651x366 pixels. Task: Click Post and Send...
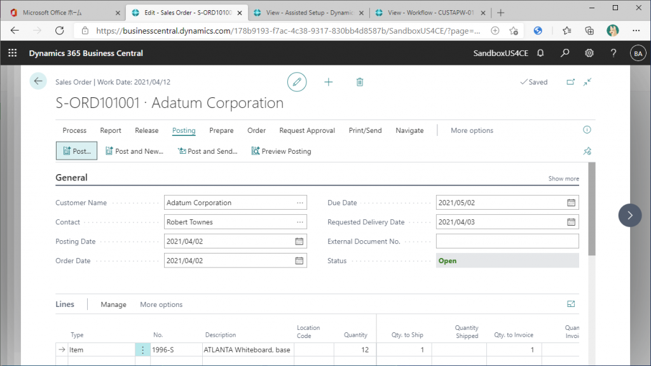click(208, 151)
